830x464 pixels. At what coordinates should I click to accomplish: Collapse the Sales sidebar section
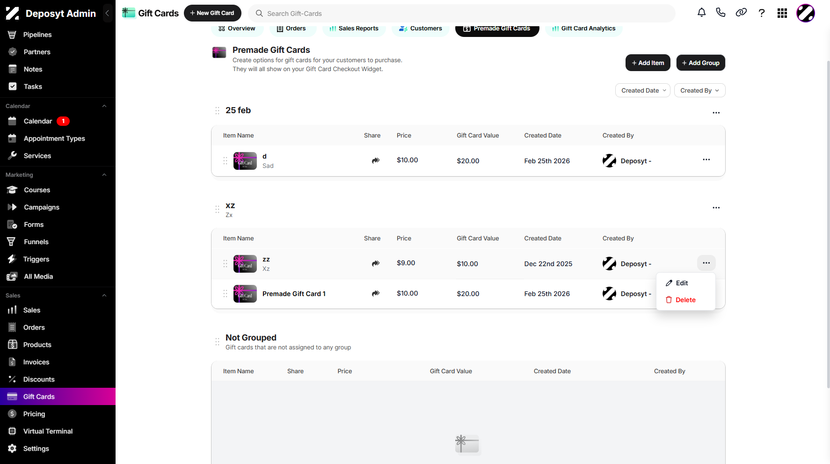pyautogui.click(x=104, y=296)
